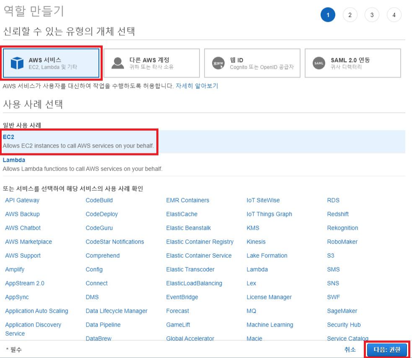Select Lake Formation service
The image size is (412, 358).
(x=267, y=255)
